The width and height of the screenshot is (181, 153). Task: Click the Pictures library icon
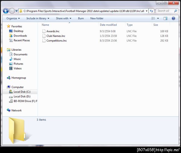11,64
